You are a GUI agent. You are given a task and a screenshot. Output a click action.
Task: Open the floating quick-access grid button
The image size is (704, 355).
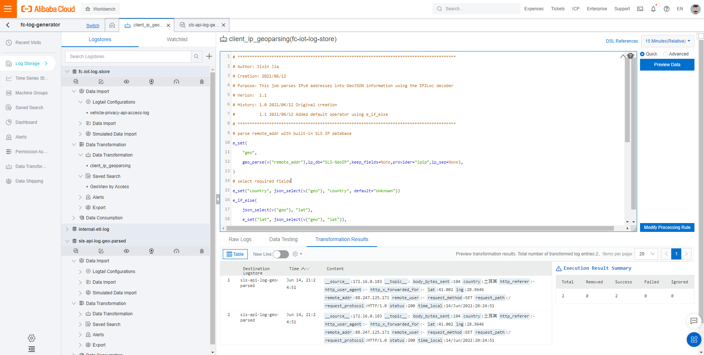click(x=694, y=340)
